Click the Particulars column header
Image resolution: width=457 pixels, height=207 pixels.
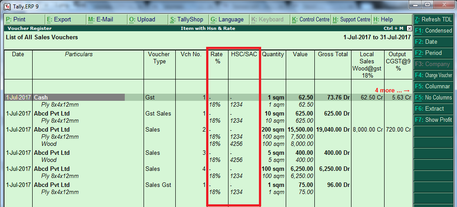pos(79,54)
